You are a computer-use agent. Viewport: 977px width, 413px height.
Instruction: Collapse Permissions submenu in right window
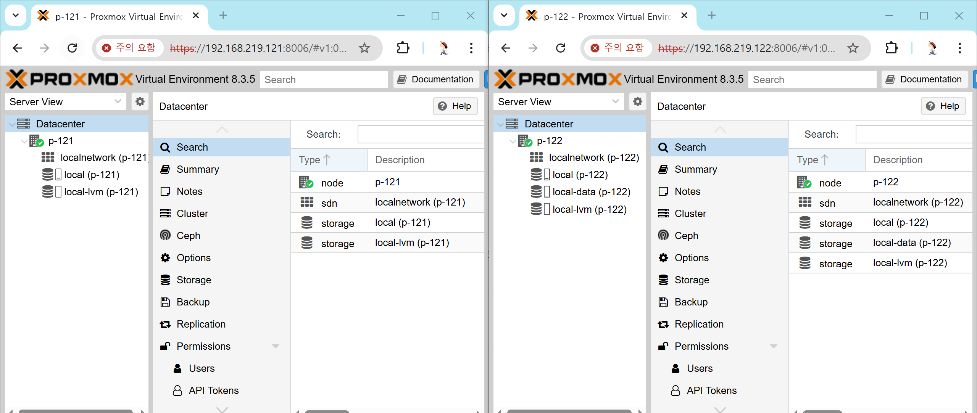(774, 346)
